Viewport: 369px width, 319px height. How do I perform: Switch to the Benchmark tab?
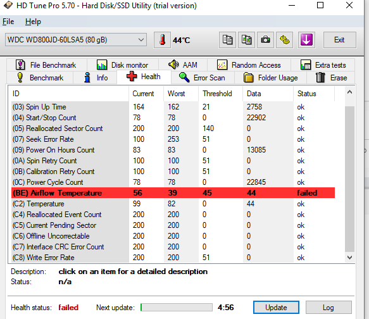tap(40, 78)
